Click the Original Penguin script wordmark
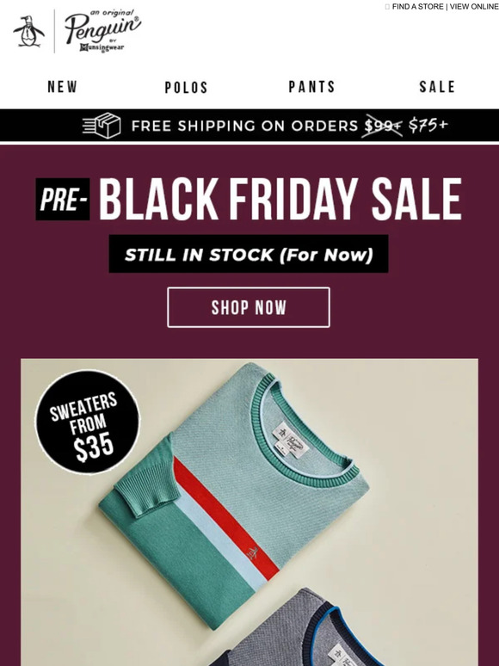Viewport: 499px width, 666px height. coord(102,31)
